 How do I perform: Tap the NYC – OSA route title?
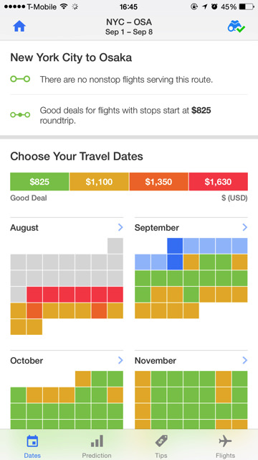129,22
